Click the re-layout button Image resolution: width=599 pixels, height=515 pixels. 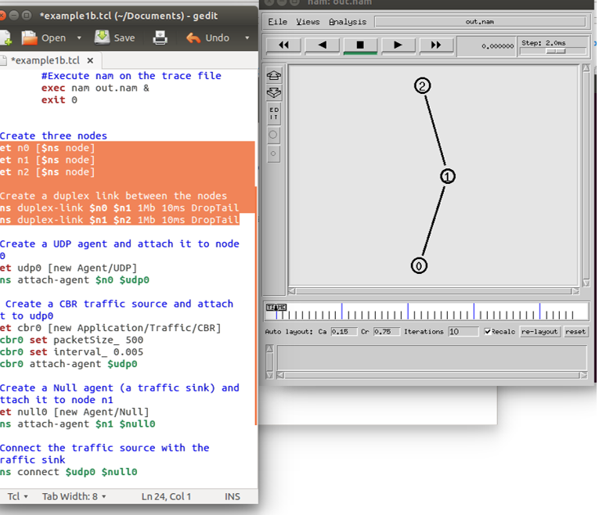pyautogui.click(x=539, y=331)
